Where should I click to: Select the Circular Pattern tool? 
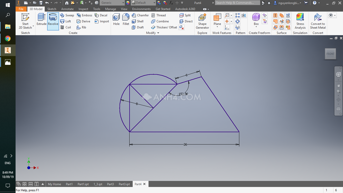(x=238, y=21)
